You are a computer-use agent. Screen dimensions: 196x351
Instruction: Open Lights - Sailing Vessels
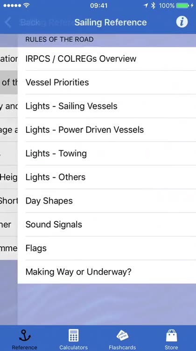[107, 106]
